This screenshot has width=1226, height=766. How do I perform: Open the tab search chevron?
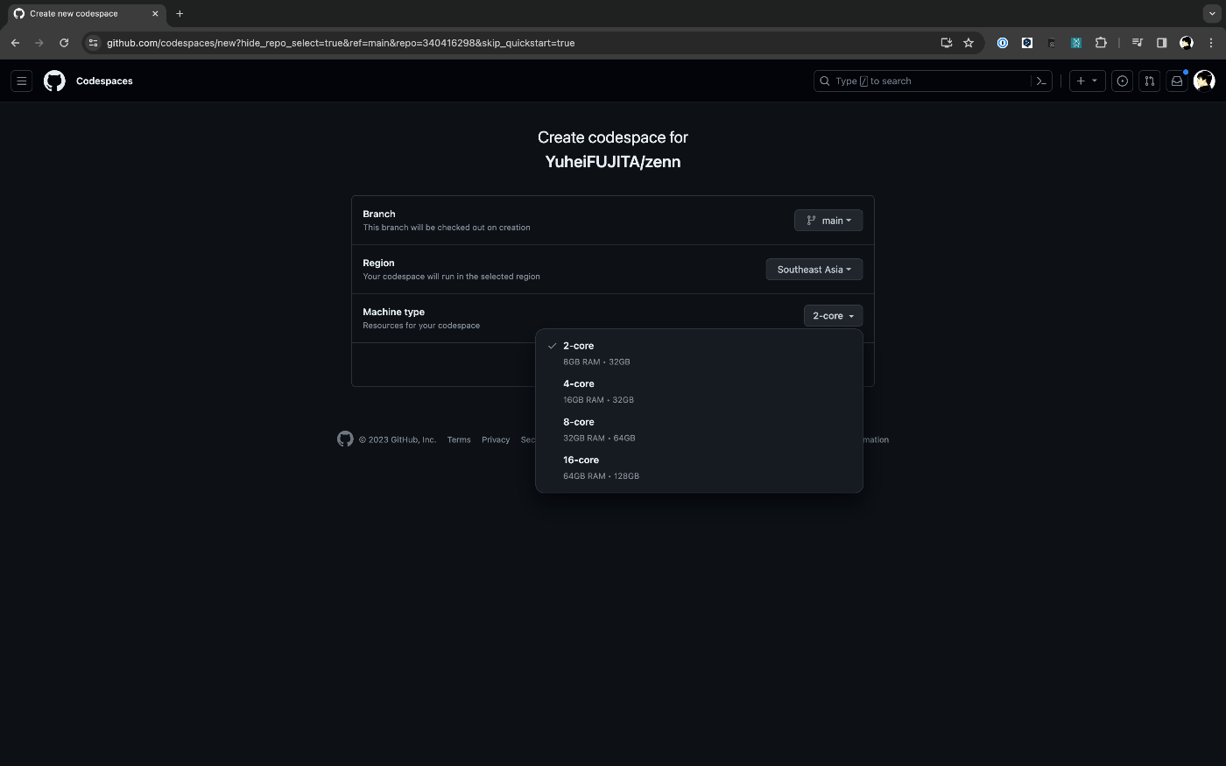click(1212, 13)
